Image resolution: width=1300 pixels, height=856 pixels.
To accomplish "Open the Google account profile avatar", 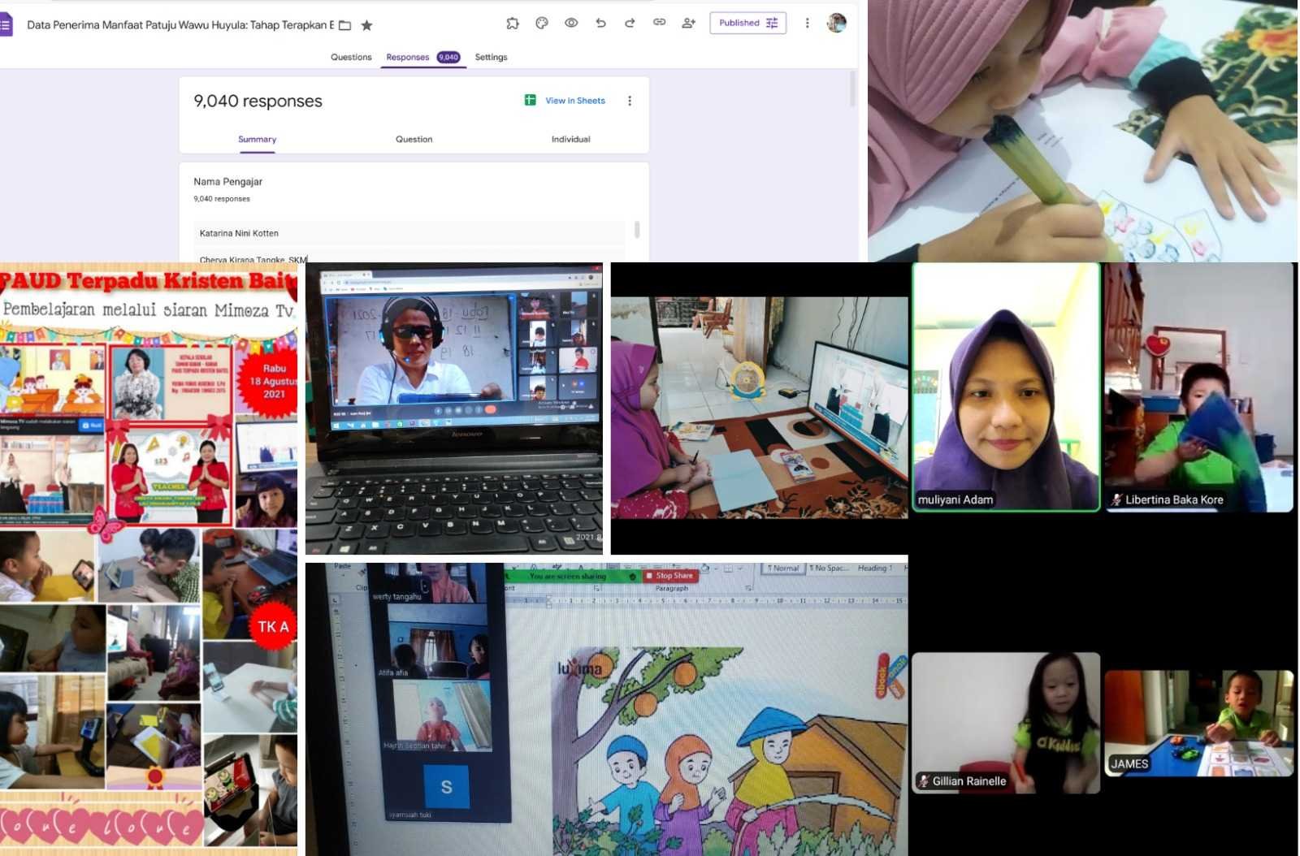I will point(836,24).
